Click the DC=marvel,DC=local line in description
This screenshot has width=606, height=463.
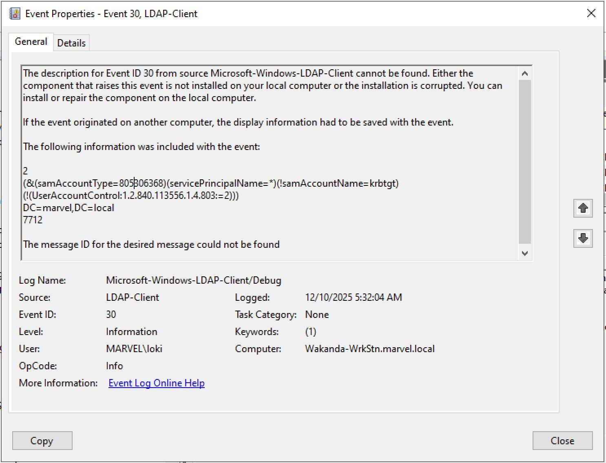(x=69, y=208)
